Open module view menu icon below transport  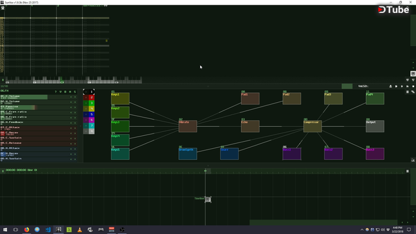[408, 92]
